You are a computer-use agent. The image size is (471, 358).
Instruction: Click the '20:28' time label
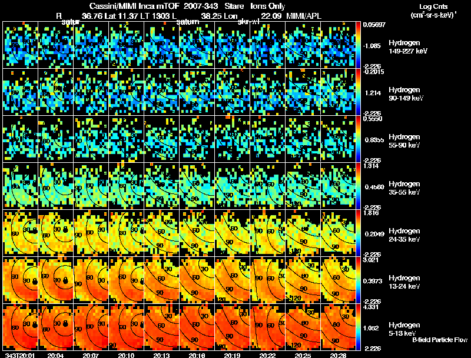338,355
